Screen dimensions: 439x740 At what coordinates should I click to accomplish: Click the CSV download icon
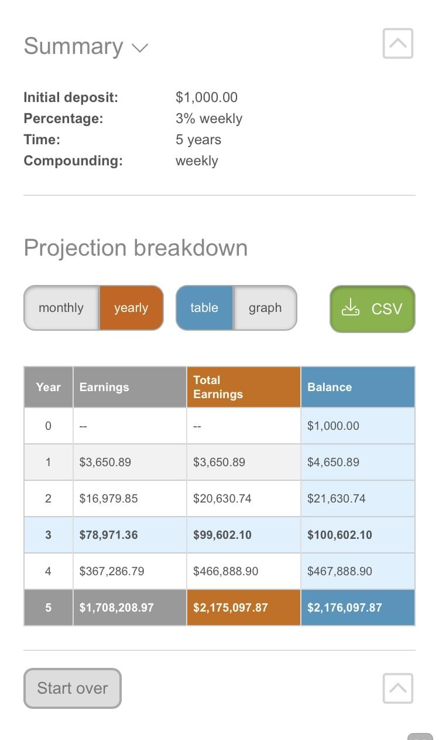click(351, 308)
